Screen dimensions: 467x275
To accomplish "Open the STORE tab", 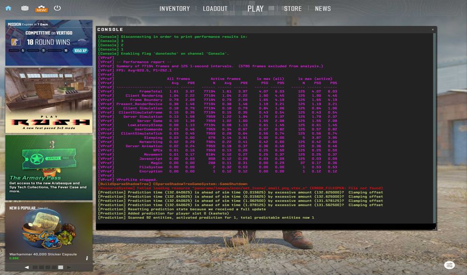I will click(x=293, y=8).
